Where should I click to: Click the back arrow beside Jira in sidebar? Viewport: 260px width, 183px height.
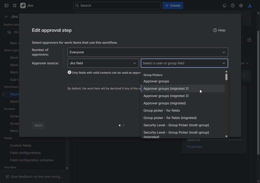6,17
